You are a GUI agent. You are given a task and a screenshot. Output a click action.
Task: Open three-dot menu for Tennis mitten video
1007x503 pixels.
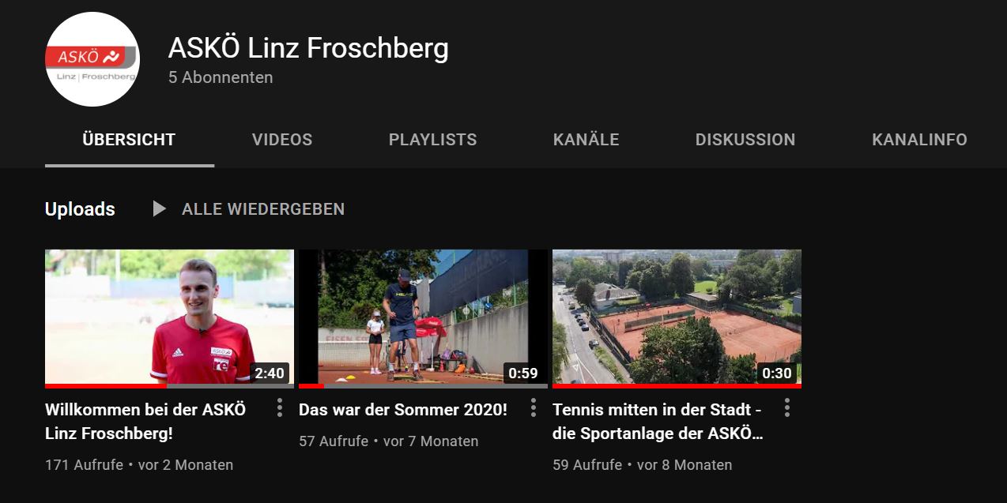click(787, 408)
